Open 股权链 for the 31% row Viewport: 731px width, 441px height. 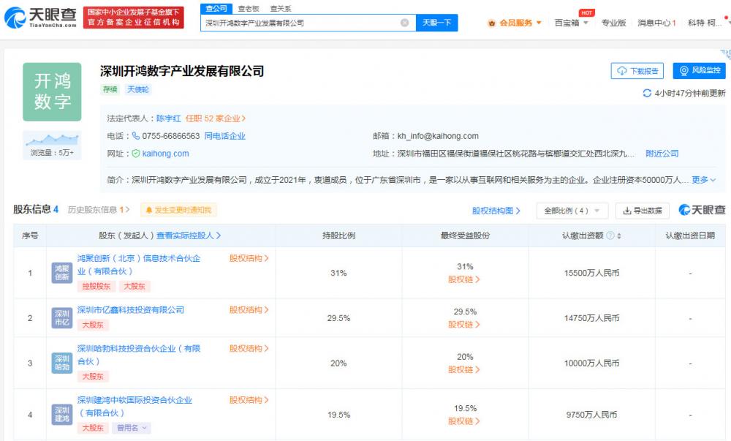464,279
